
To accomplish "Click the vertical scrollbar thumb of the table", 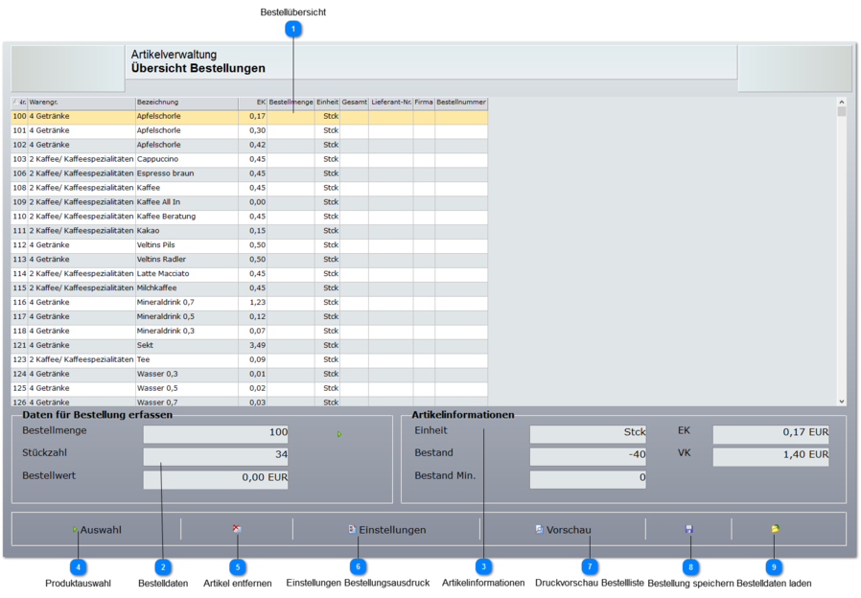I will pyautogui.click(x=841, y=111).
